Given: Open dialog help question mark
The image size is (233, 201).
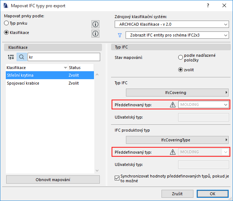Looking at the screenshot, I should (208, 6).
